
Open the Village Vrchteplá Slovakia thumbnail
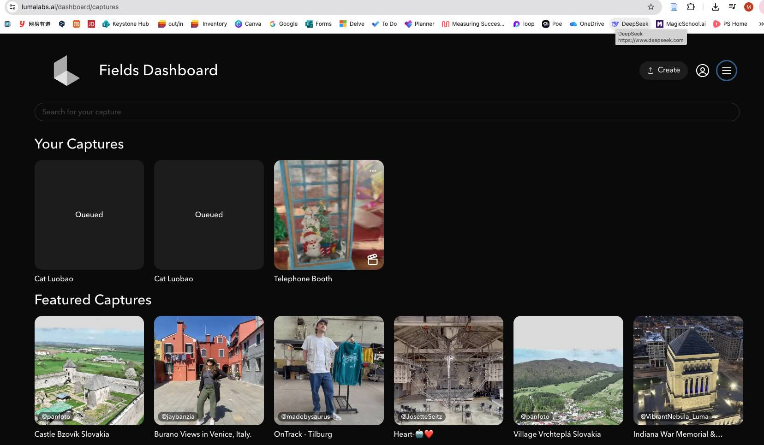tap(568, 370)
